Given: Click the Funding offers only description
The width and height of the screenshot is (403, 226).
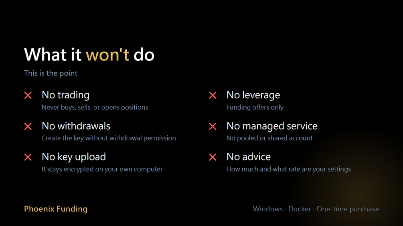Looking at the screenshot, I should click(x=255, y=107).
